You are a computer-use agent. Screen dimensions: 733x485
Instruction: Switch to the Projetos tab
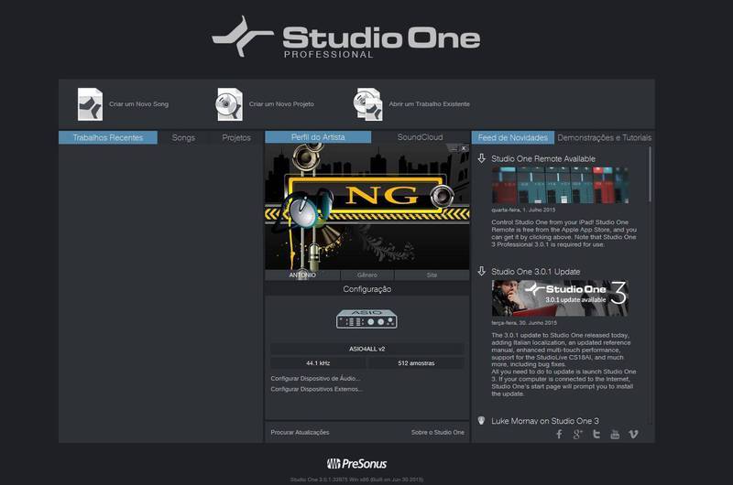[236, 137]
